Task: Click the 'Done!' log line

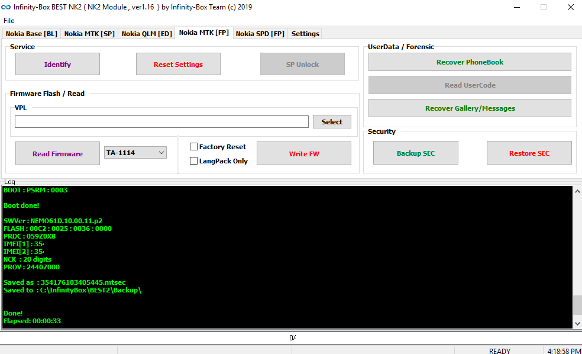Action: point(13,313)
